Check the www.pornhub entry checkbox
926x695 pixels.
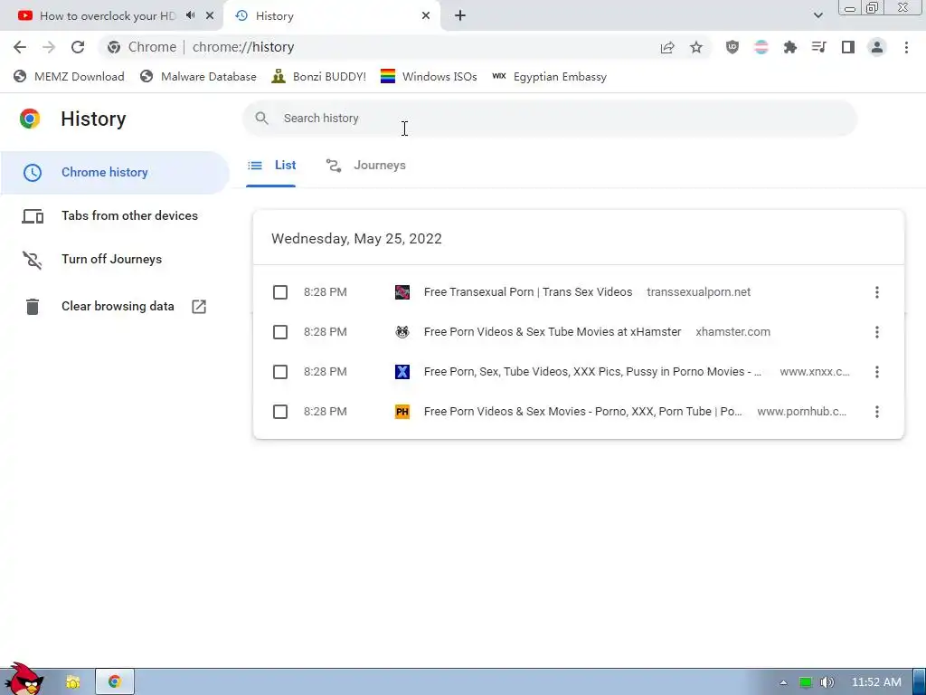tap(280, 412)
